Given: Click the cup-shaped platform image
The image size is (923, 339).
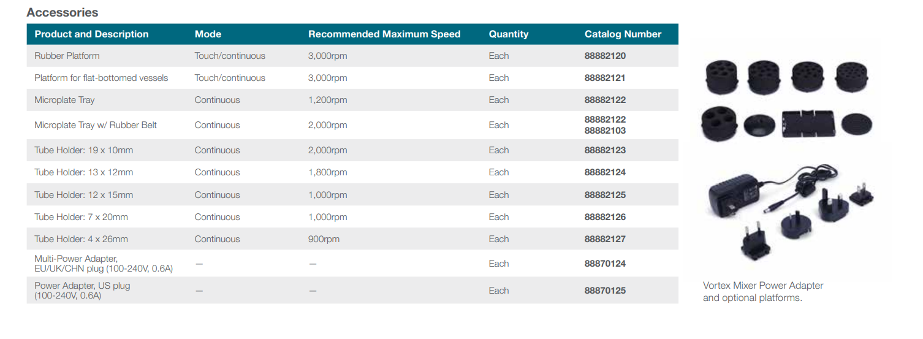Looking at the screenshot, I should point(760,125).
